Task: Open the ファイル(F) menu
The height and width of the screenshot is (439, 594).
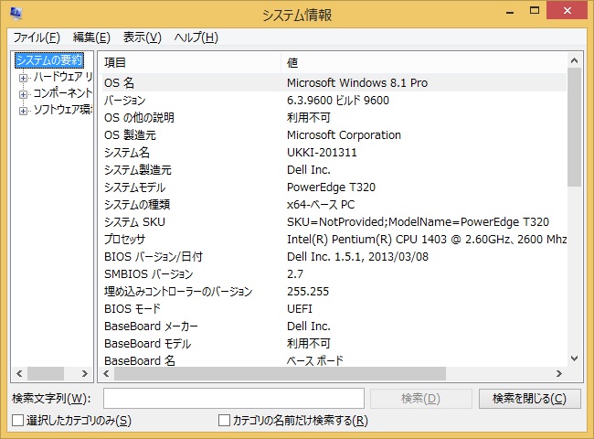Action: [x=37, y=37]
